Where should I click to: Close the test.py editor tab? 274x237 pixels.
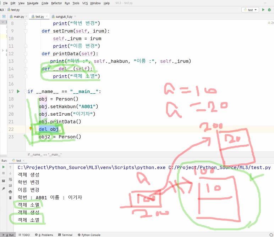coord(46,16)
